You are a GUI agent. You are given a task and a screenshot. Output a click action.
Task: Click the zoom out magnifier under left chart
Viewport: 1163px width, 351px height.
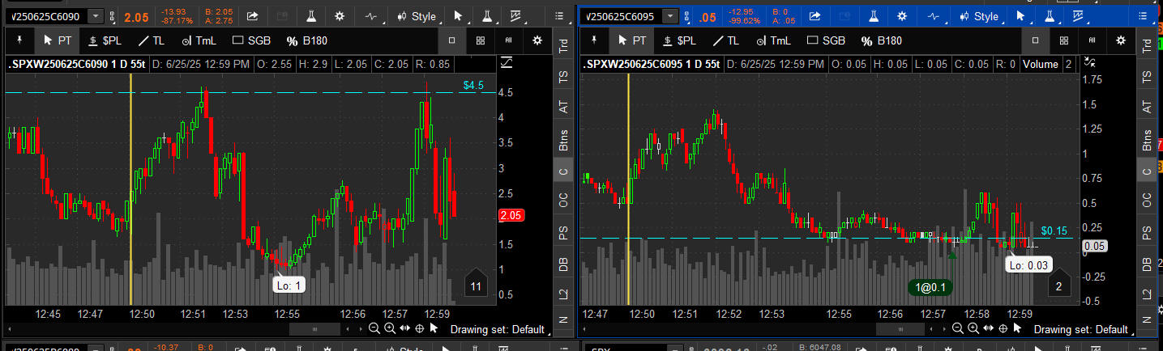[x=374, y=328]
